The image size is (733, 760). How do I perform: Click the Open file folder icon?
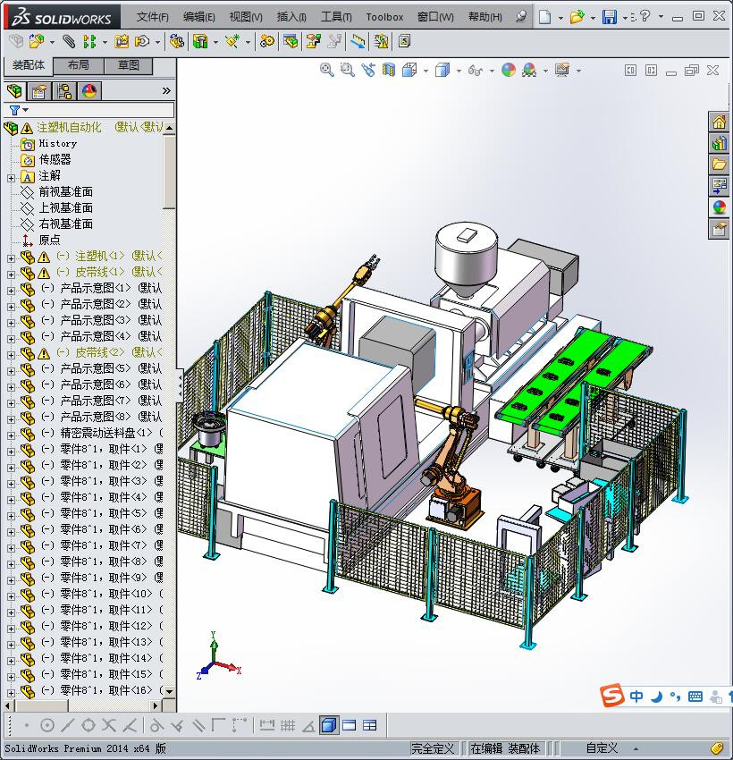pyautogui.click(x=577, y=17)
